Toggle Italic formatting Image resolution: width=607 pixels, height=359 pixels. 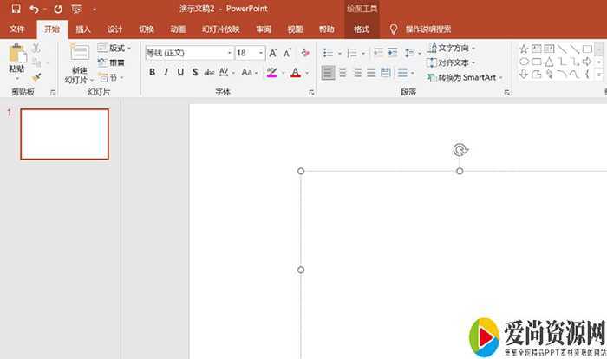[166, 73]
